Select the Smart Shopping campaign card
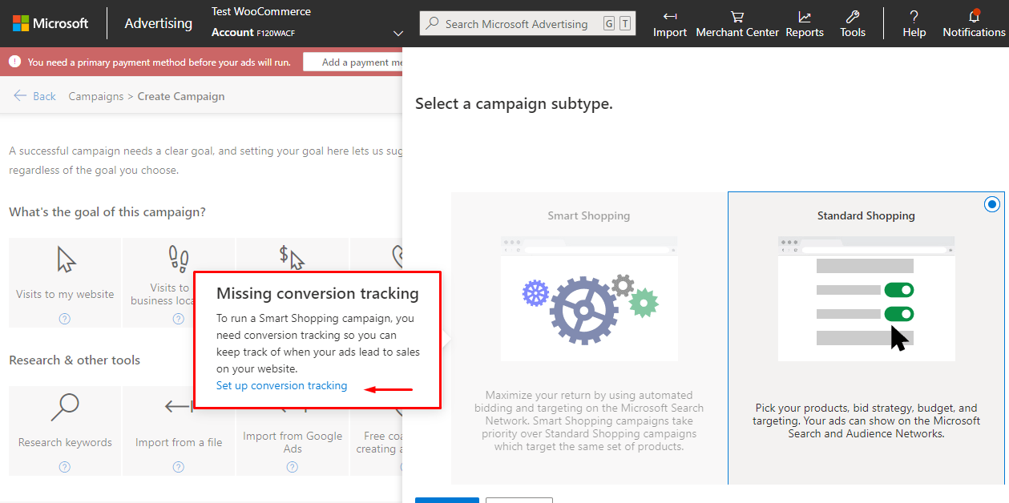The width and height of the screenshot is (1009, 503). 589,312
